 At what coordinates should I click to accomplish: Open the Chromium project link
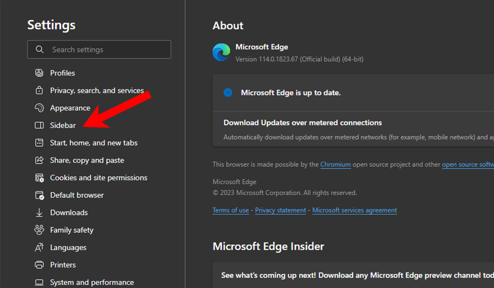[x=336, y=164]
